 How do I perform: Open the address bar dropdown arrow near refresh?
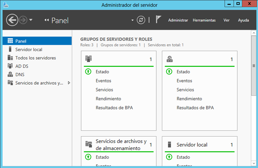pyautogui.click(x=132, y=21)
